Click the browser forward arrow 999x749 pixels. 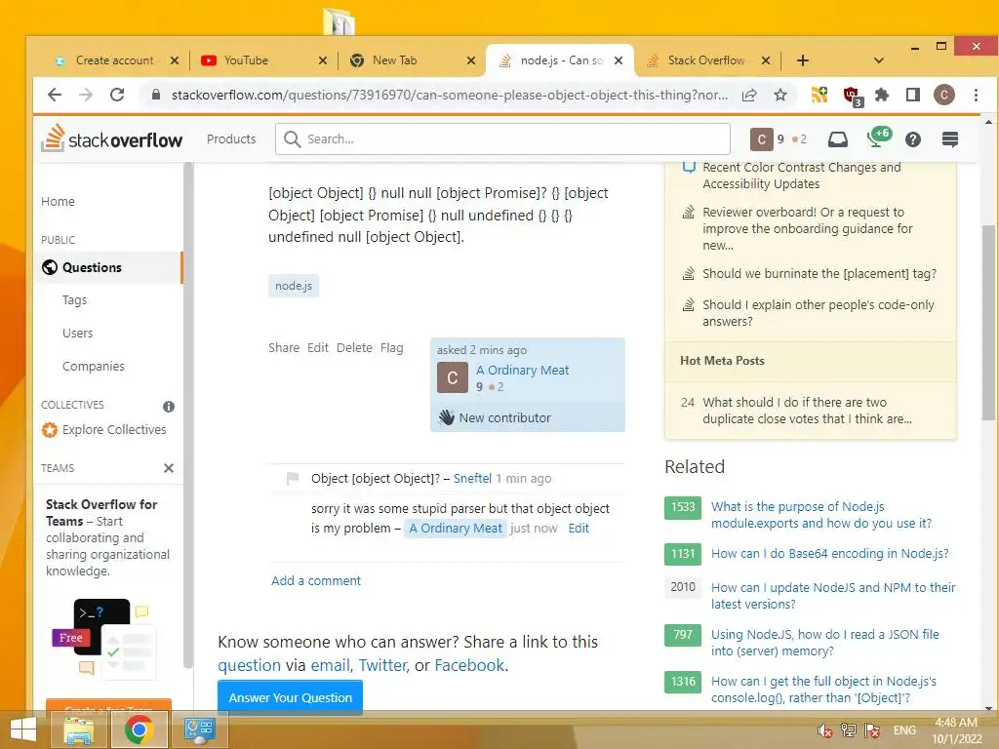pos(86,95)
